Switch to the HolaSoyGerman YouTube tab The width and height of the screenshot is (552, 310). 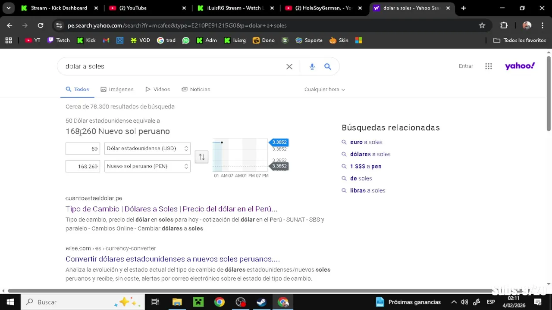click(323, 8)
